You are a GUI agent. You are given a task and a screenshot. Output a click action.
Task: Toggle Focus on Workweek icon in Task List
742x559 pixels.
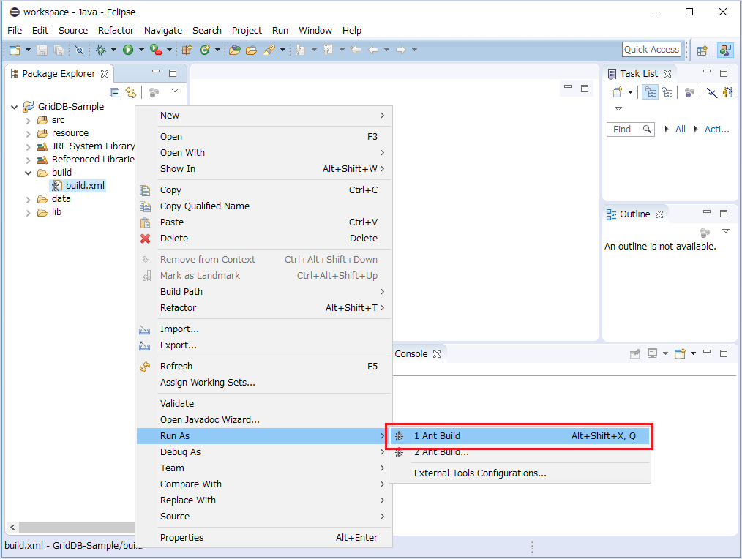click(689, 92)
